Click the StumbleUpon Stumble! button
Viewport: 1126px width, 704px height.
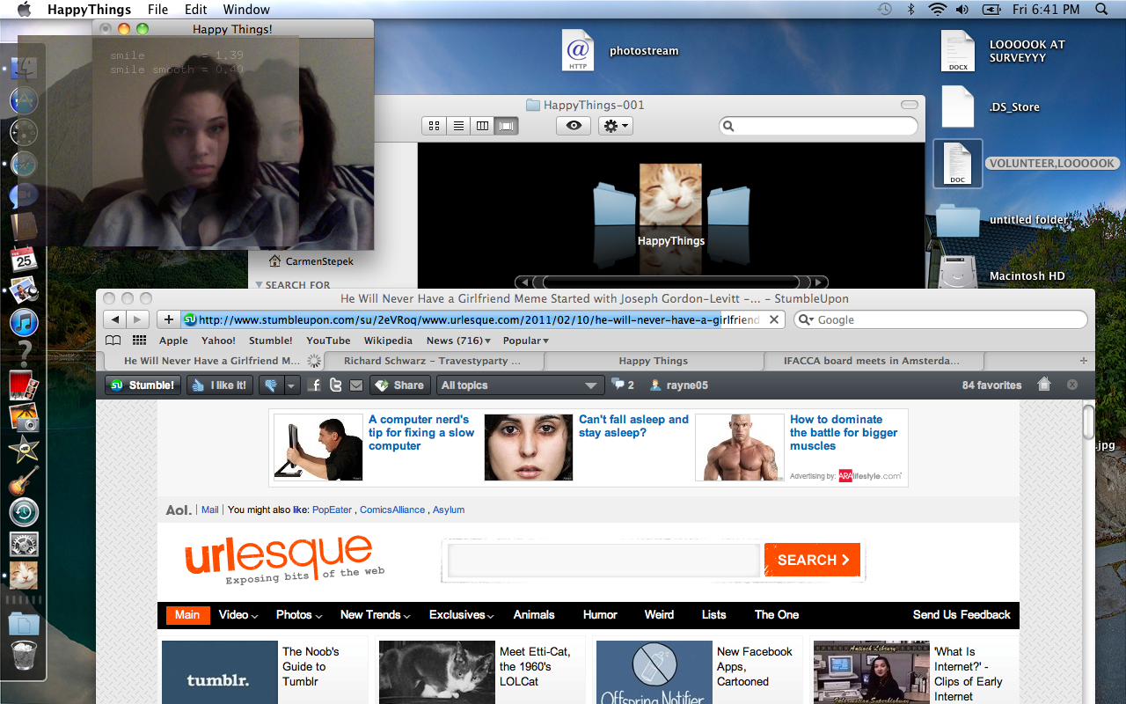pos(143,385)
